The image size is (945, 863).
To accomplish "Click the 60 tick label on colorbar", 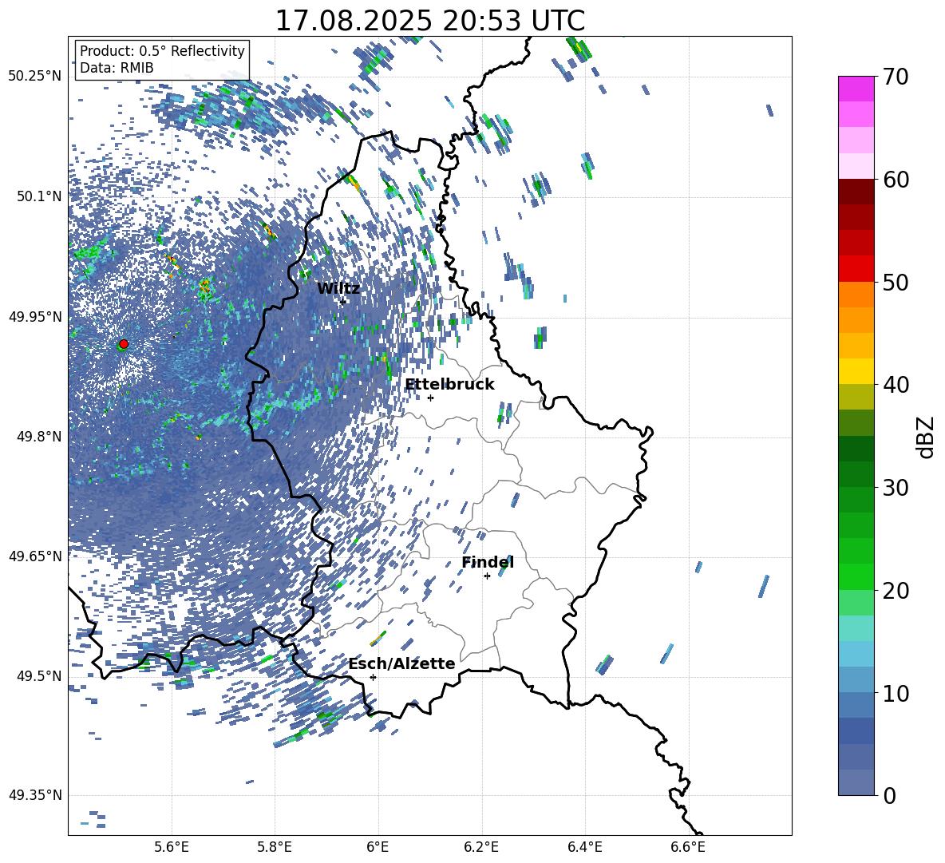I will point(896,180).
